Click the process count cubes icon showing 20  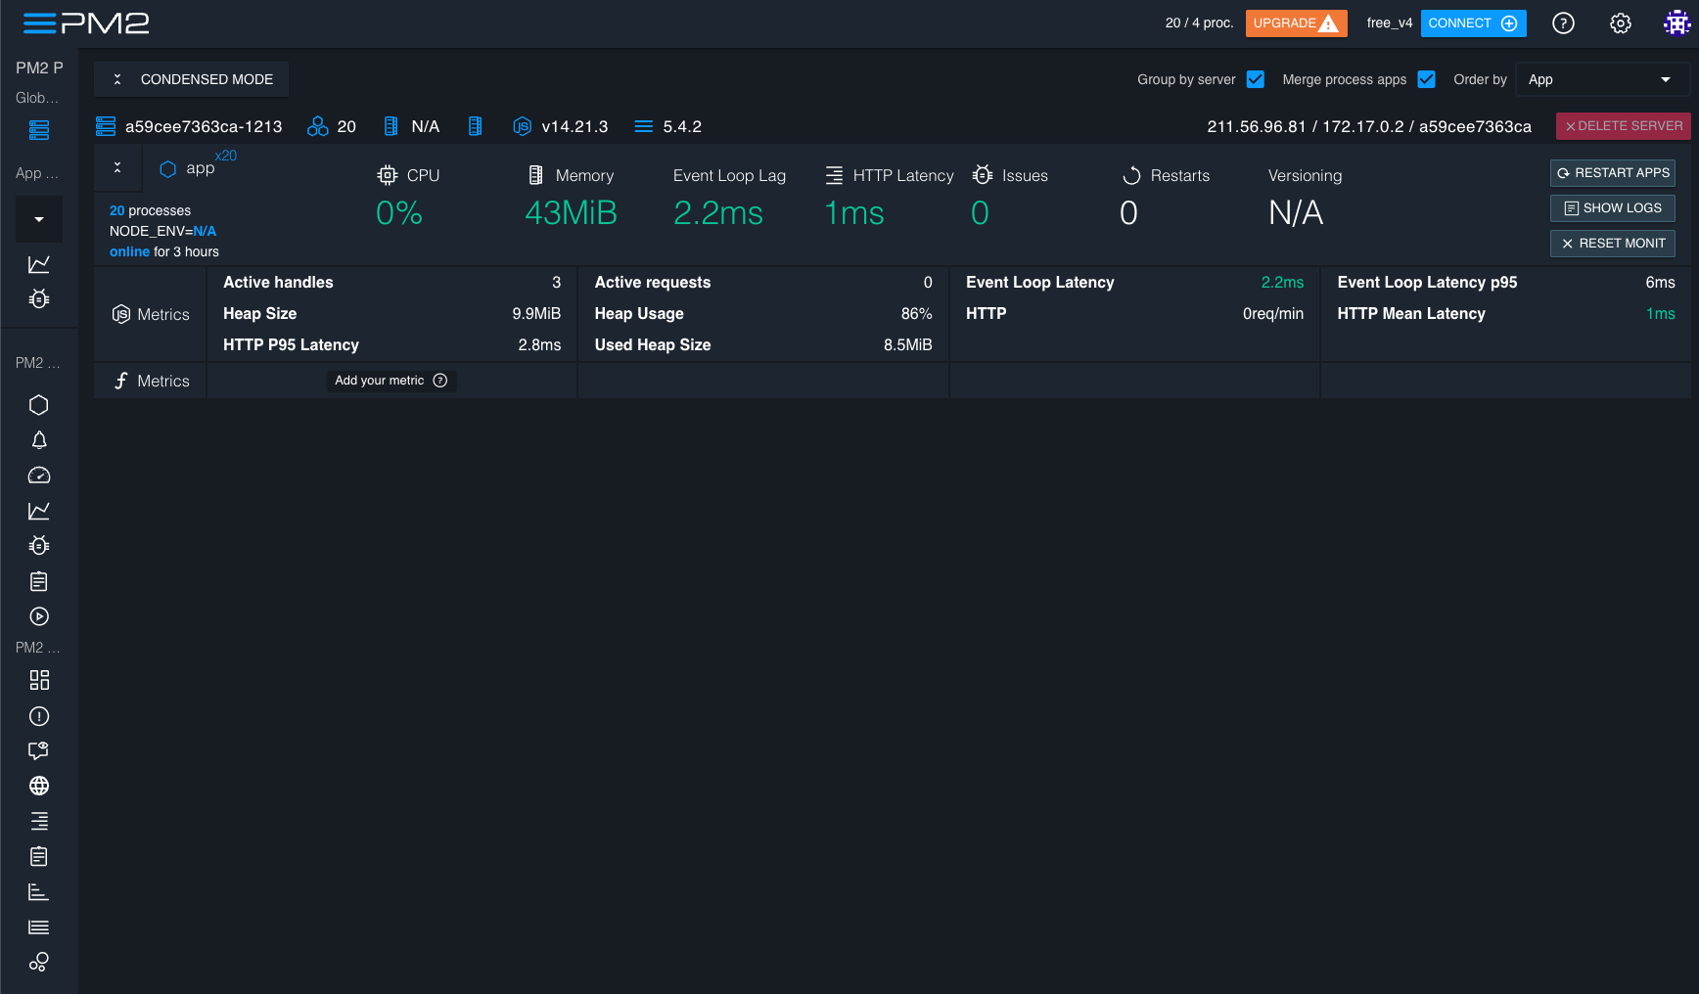318,126
